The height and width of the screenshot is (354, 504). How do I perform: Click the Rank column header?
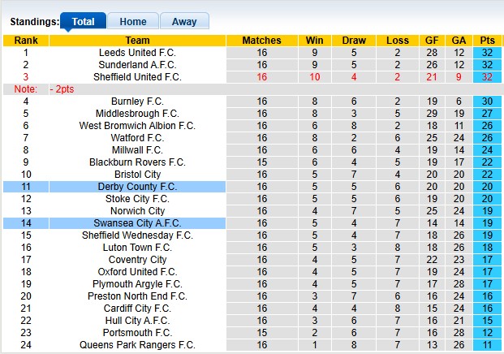click(x=26, y=41)
